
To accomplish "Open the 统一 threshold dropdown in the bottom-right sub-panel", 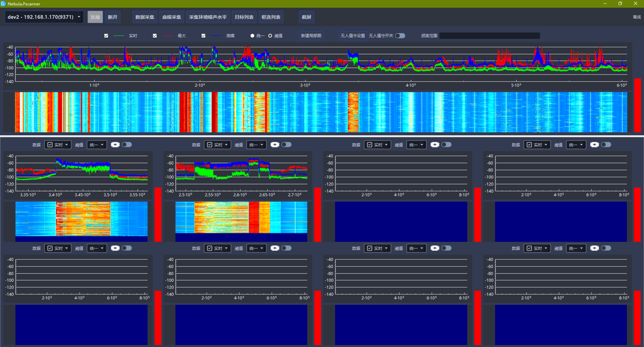I will point(576,248).
